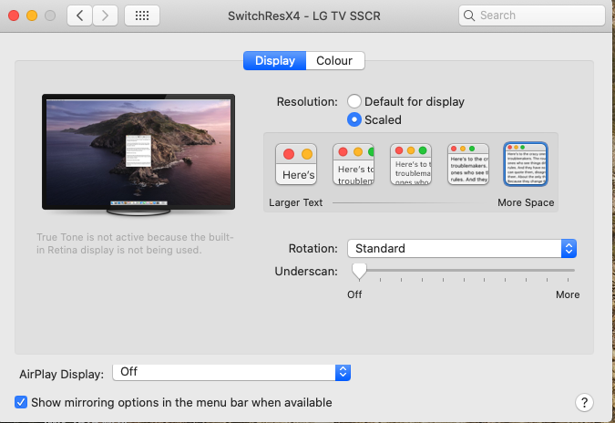Screen dimensions: 615x423
Task: Switch to the Display tab
Action: click(x=274, y=61)
